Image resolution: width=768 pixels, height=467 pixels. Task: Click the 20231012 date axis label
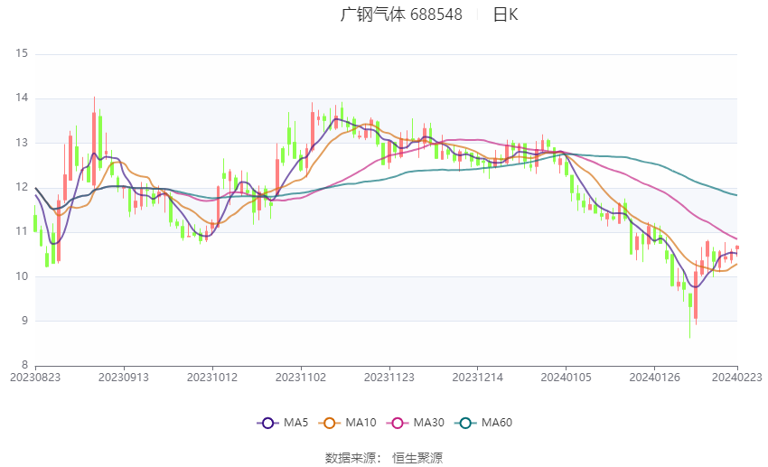[x=212, y=378]
